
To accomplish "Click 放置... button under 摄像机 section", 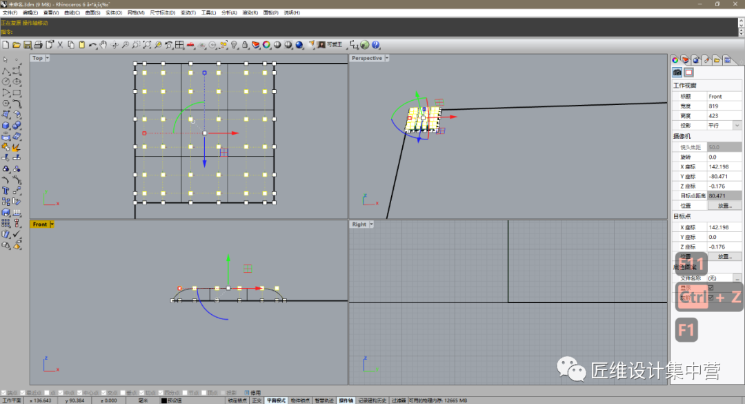I will tap(724, 206).
